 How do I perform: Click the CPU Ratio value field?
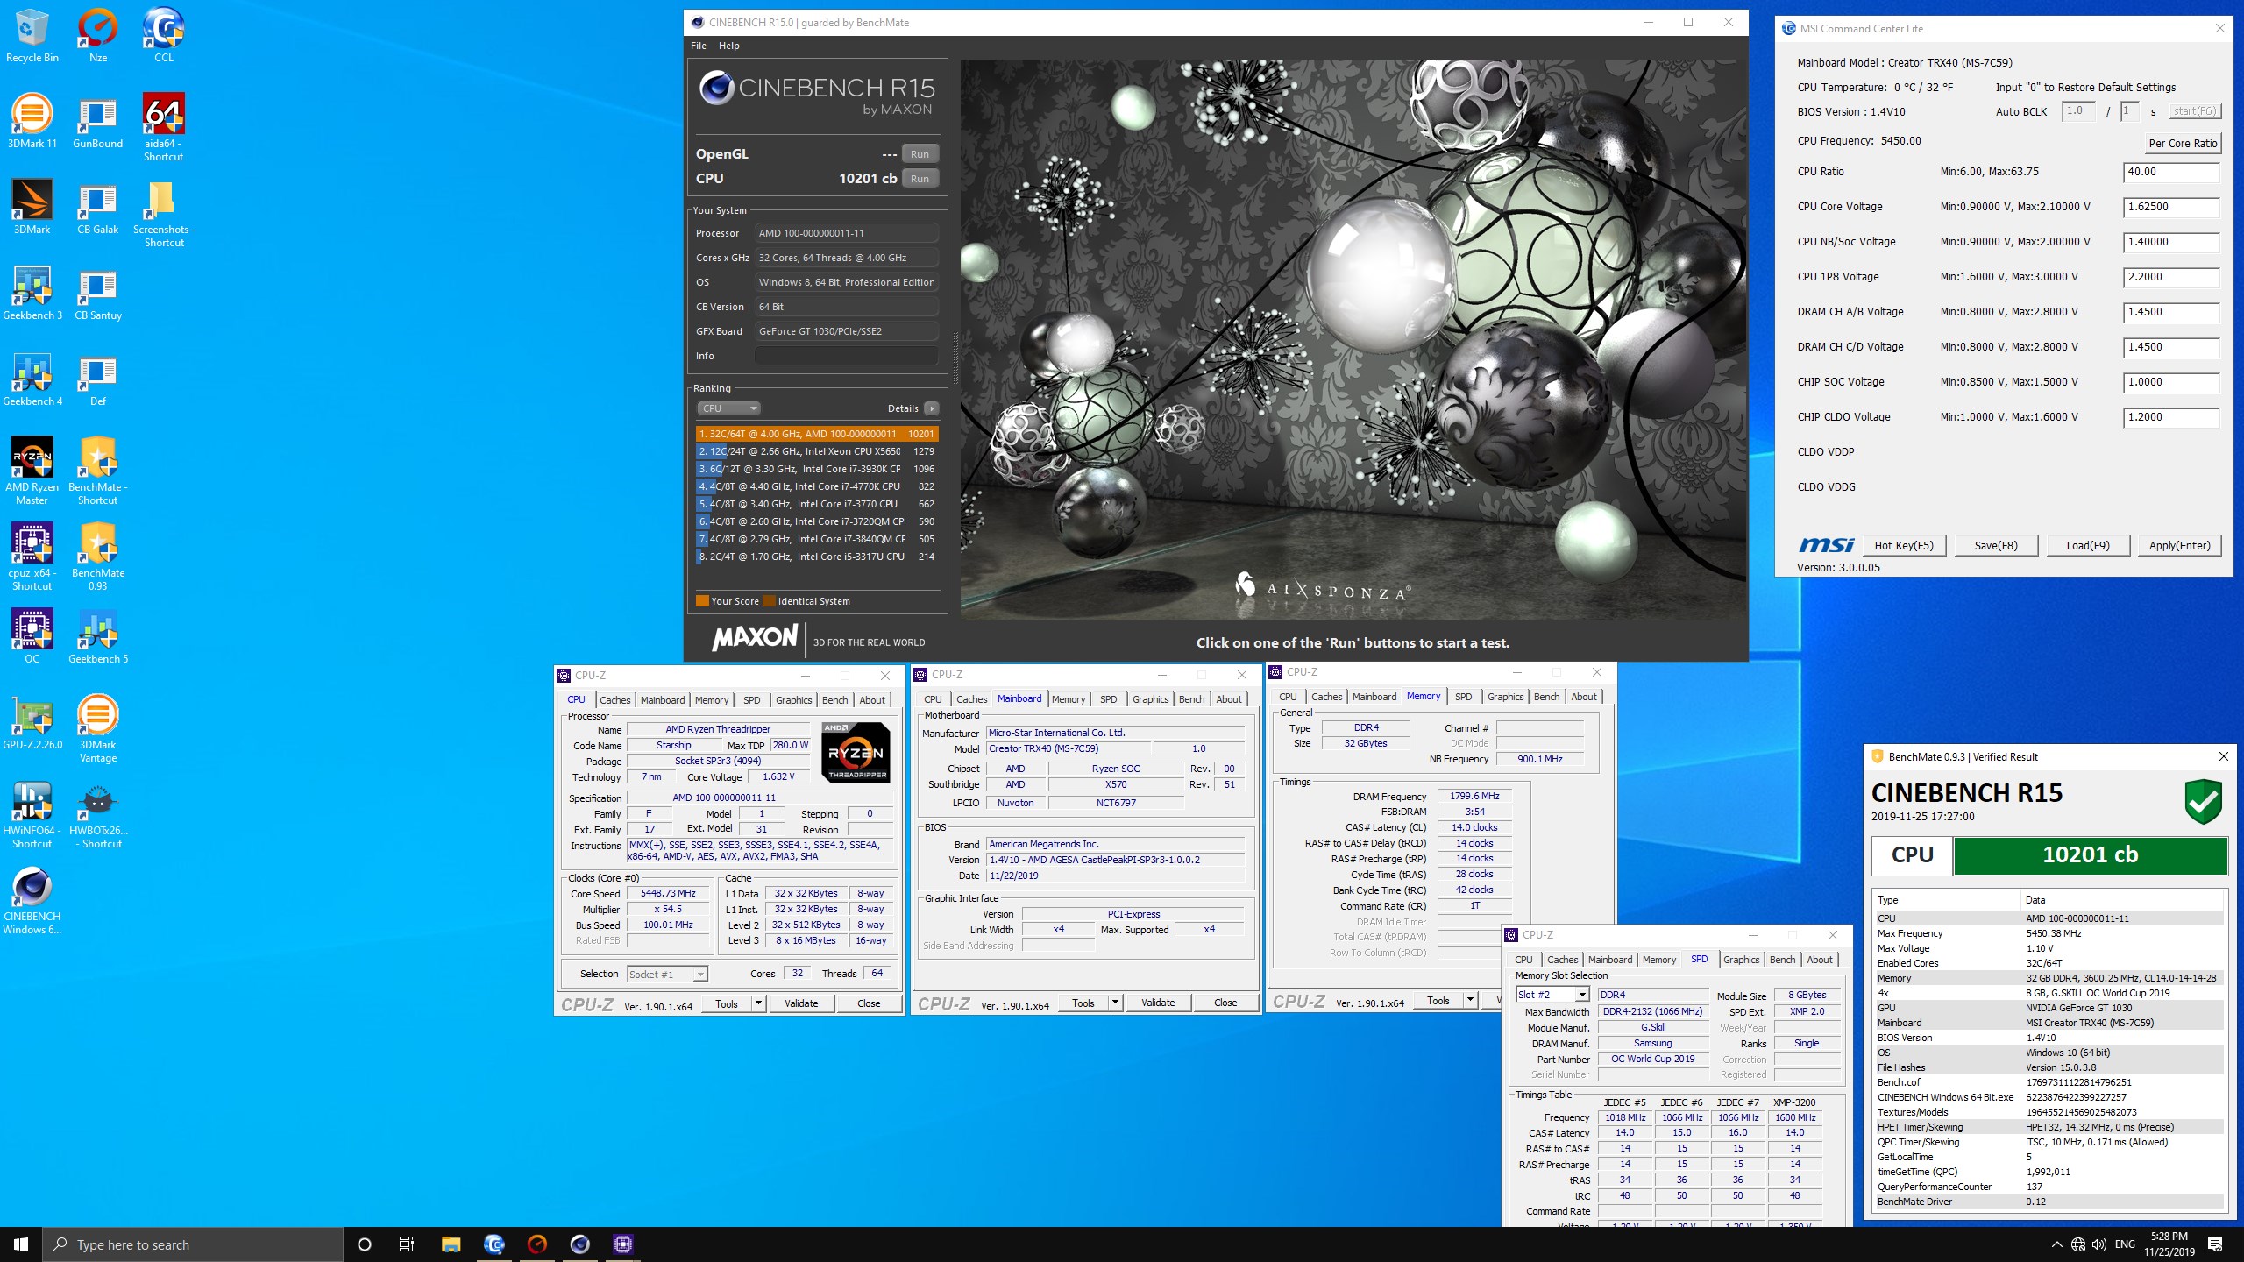pos(2171,172)
